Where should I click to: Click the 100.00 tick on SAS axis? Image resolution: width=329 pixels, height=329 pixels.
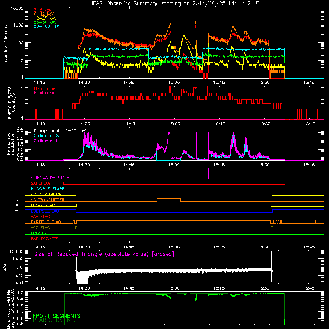(x=16, y=251)
